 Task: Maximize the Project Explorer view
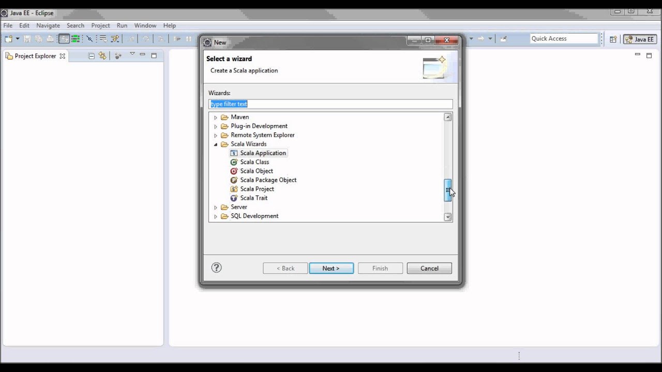[154, 55]
